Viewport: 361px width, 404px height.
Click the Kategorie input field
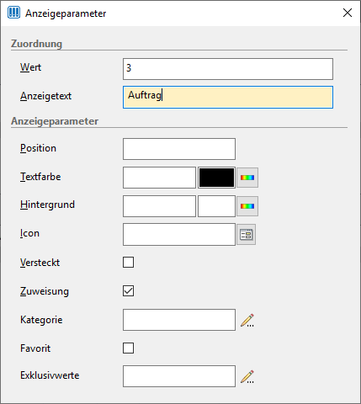click(179, 320)
